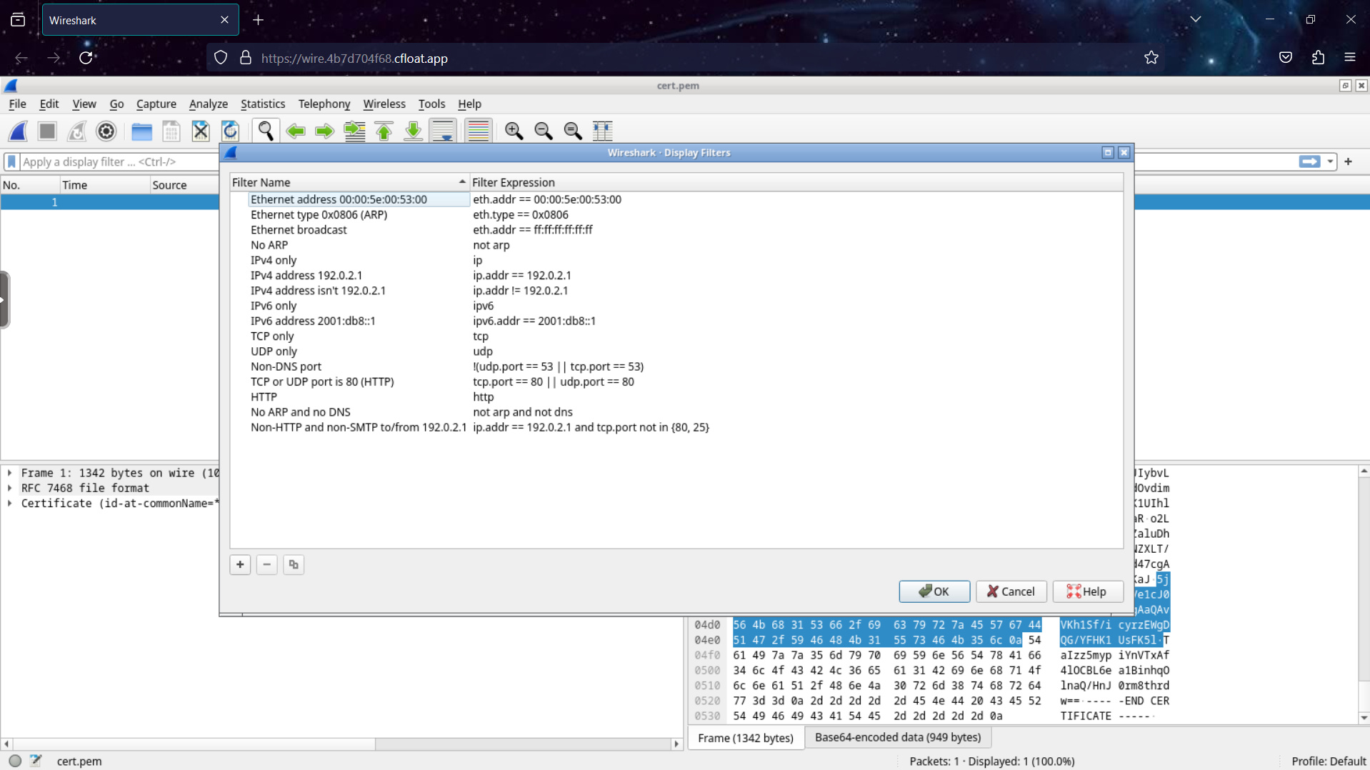Open the File menu
The width and height of the screenshot is (1370, 770).
click(17, 104)
